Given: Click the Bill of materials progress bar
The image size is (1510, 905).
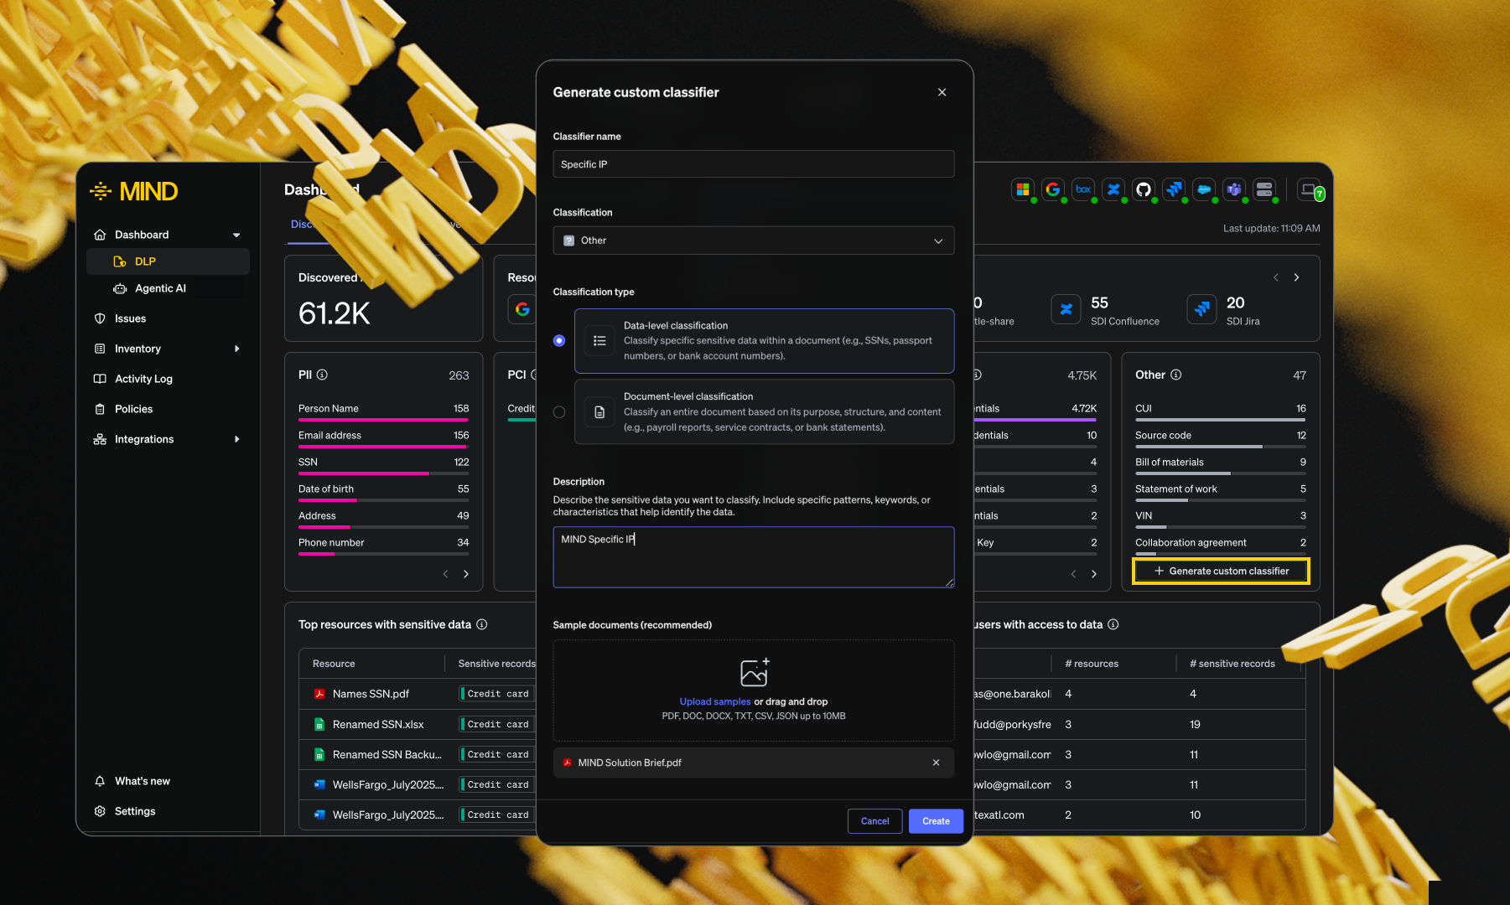Looking at the screenshot, I should [1221, 473].
